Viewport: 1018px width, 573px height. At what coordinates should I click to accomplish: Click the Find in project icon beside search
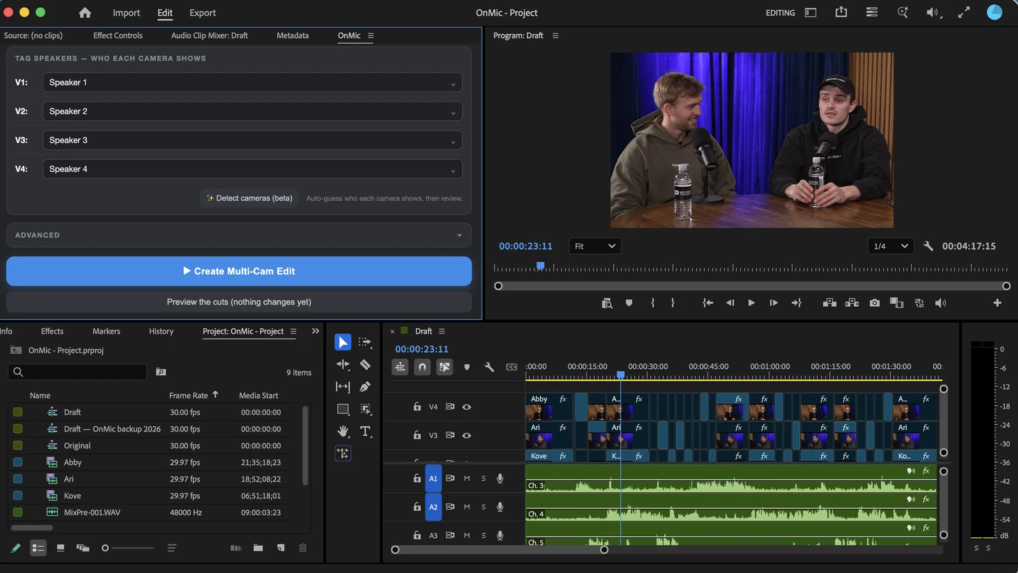click(x=161, y=372)
